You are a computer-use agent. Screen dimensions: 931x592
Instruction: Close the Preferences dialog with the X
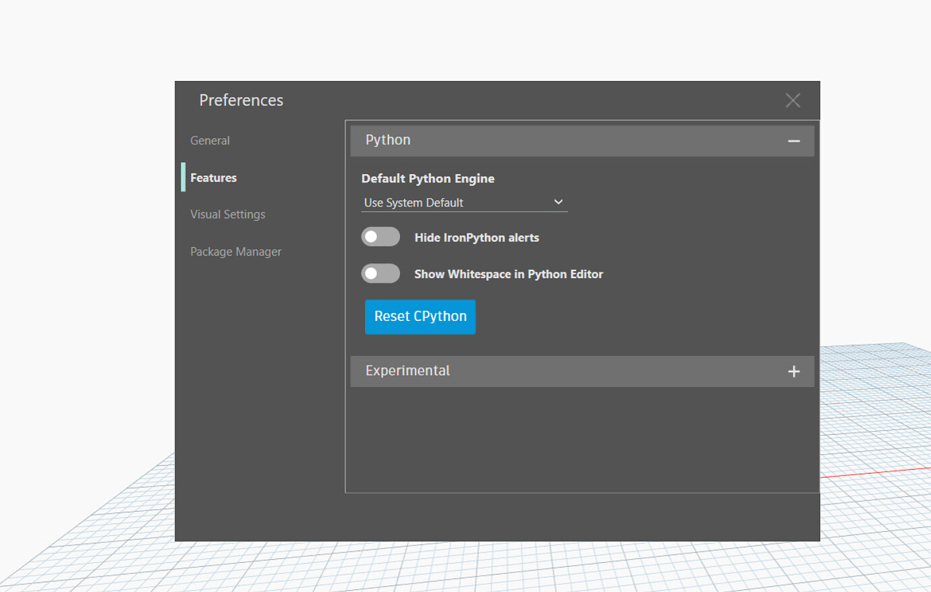click(793, 100)
